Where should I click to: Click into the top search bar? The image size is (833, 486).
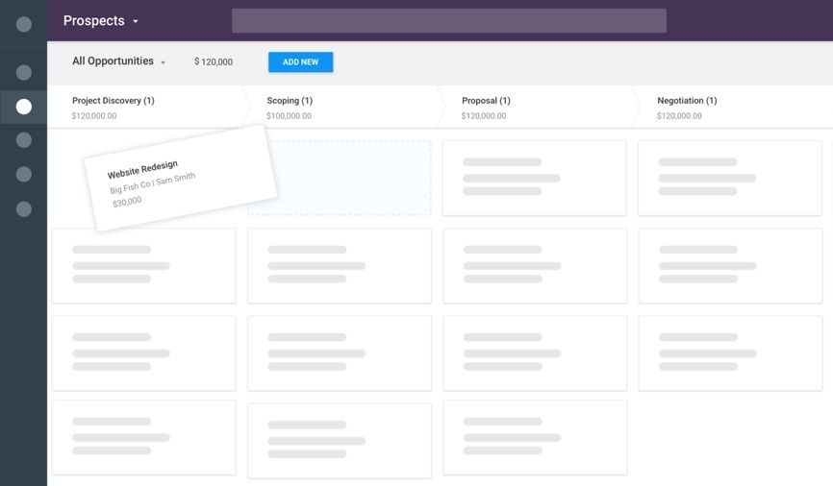(448, 21)
